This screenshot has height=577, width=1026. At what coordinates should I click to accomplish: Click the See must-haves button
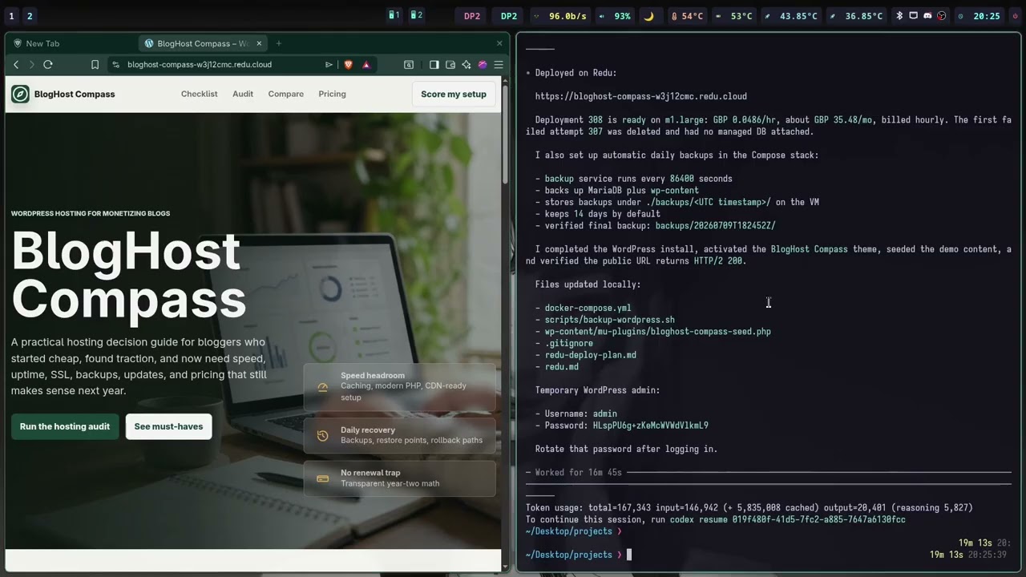click(168, 426)
